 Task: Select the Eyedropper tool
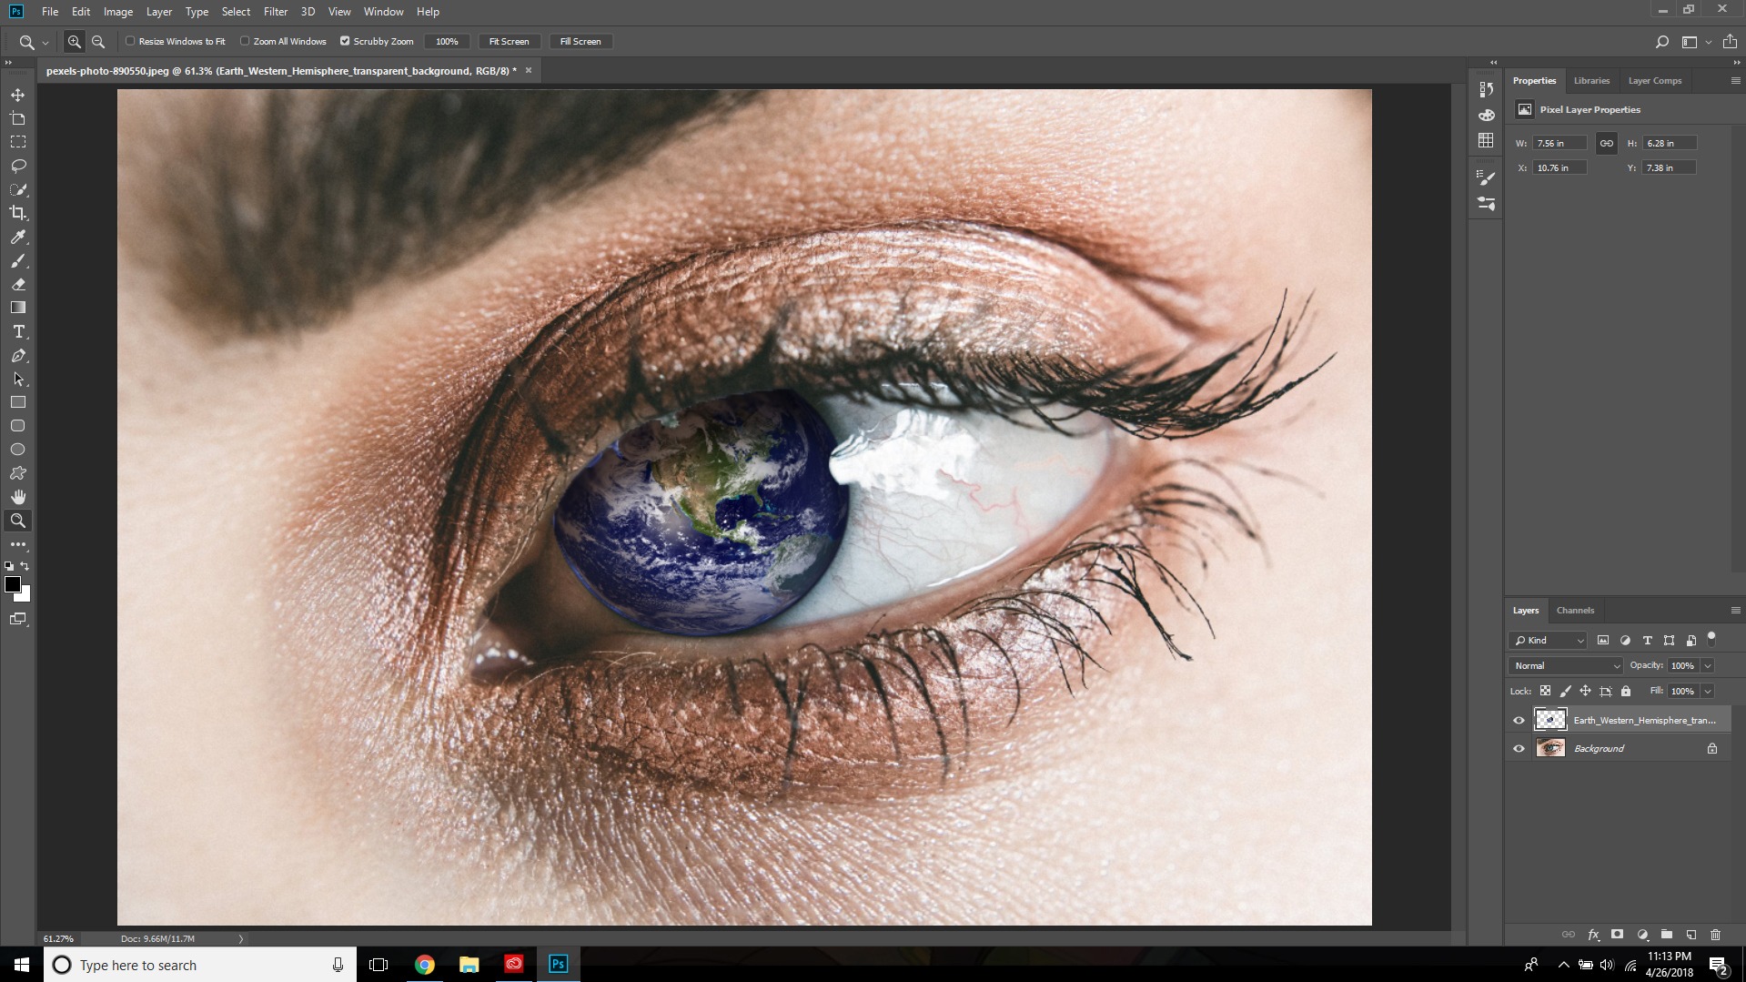click(x=18, y=237)
